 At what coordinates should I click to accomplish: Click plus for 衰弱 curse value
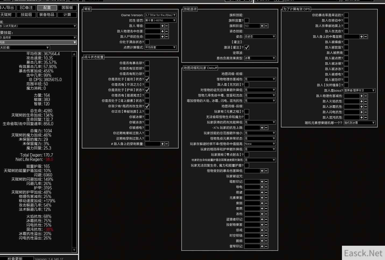pos(262,203)
